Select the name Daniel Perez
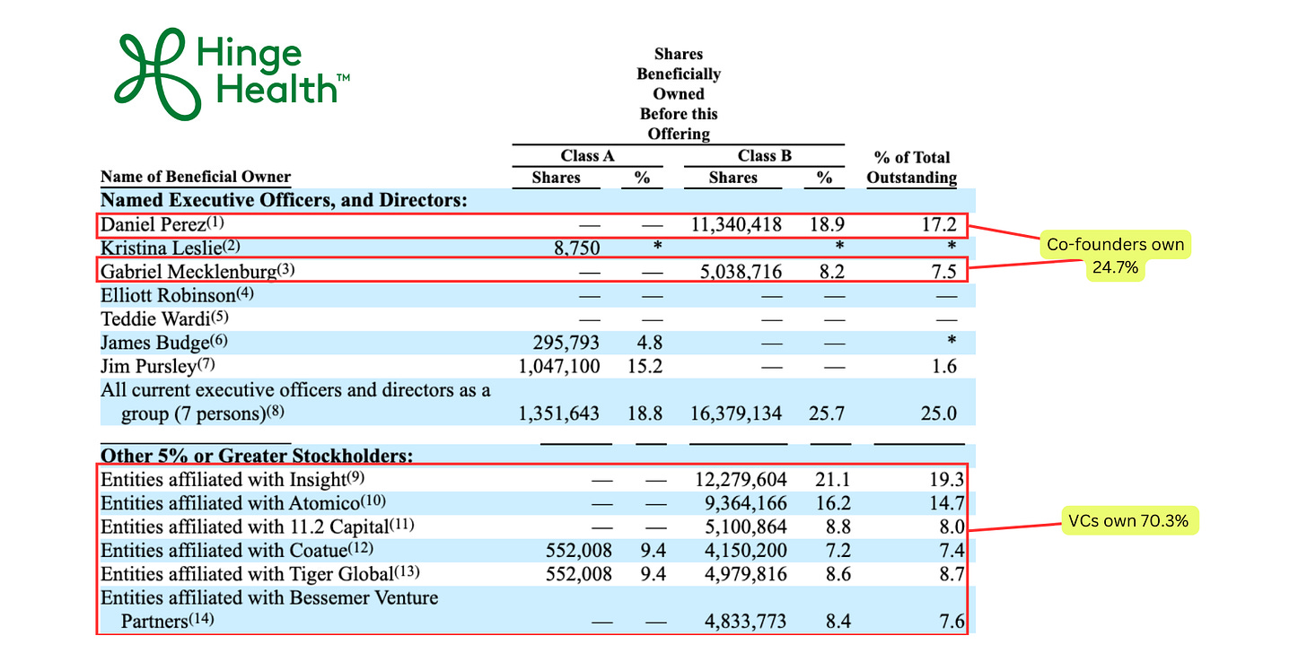 (x=153, y=224)
